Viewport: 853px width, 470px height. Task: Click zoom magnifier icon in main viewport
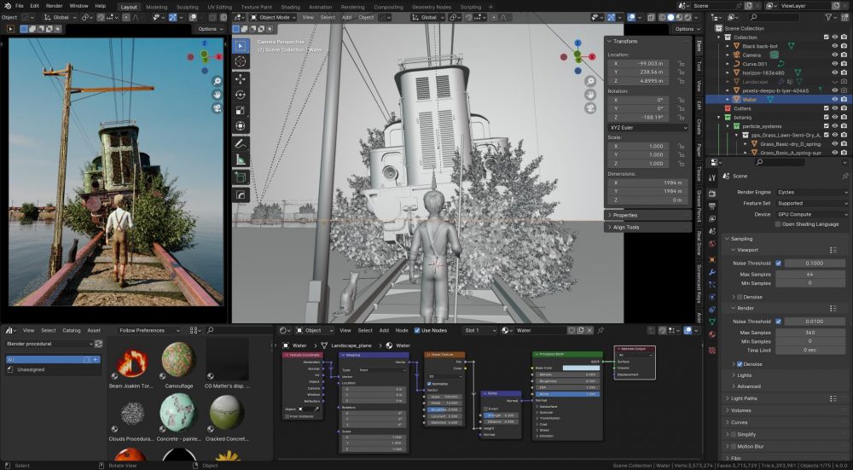(590, 82)
